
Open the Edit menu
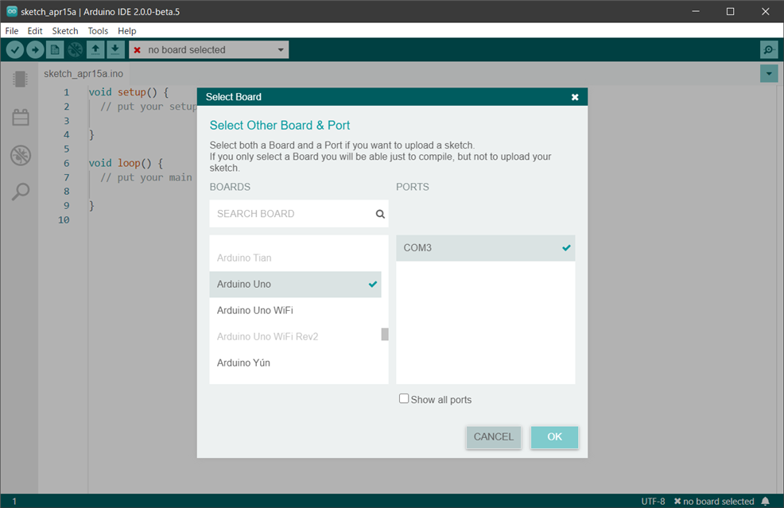tap(35, 30)
